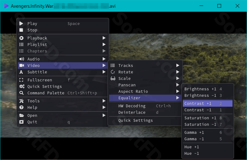Open the Rotate submenu arrow

click(178, 72)
